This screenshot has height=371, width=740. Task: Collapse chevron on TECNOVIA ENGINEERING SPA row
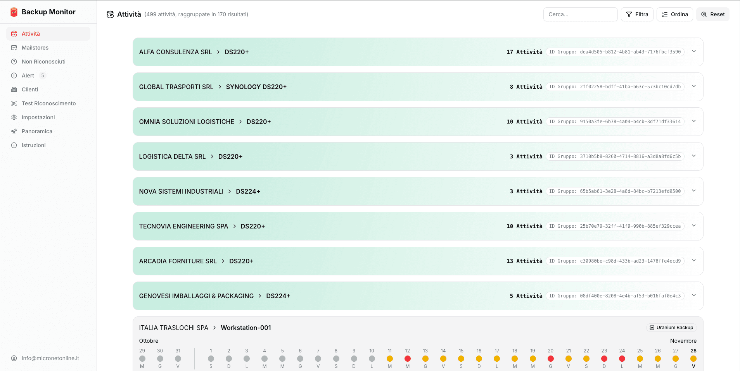[x=694, y=226]
